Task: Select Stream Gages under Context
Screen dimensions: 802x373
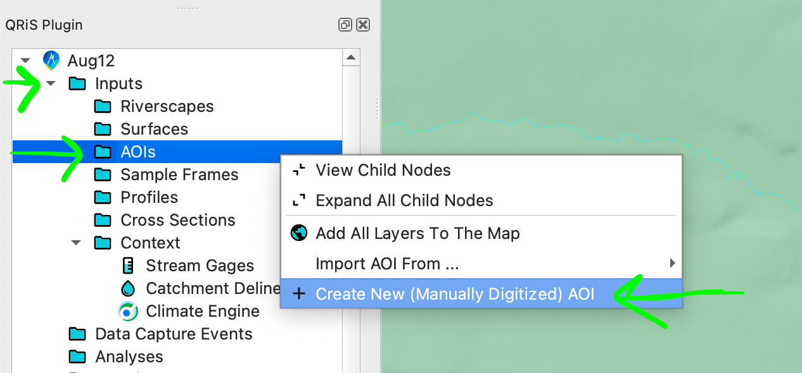Action: click(x=200, y=266)
